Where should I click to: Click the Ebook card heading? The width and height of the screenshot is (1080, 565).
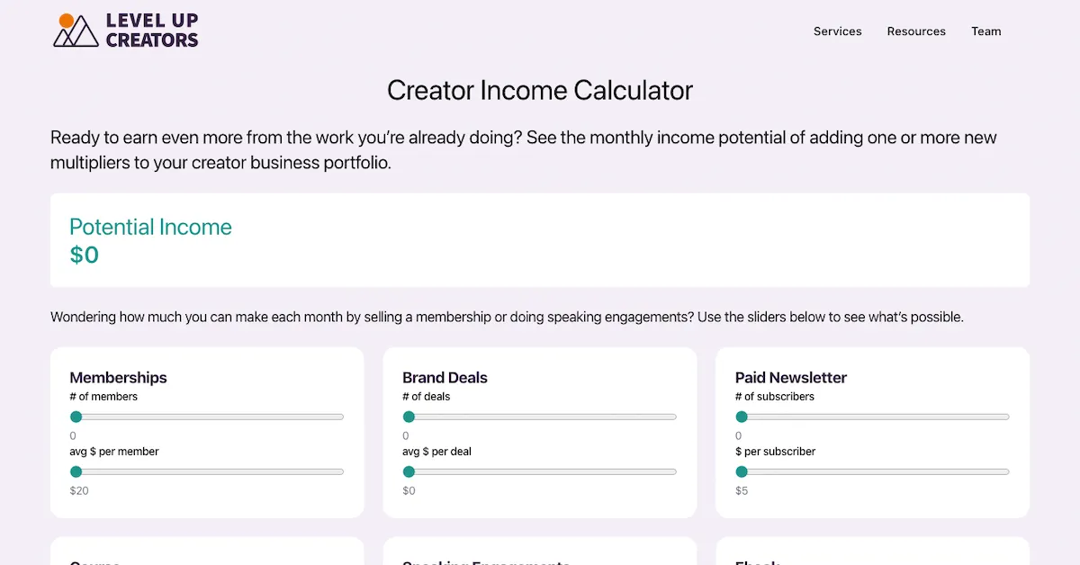(759, 562)
